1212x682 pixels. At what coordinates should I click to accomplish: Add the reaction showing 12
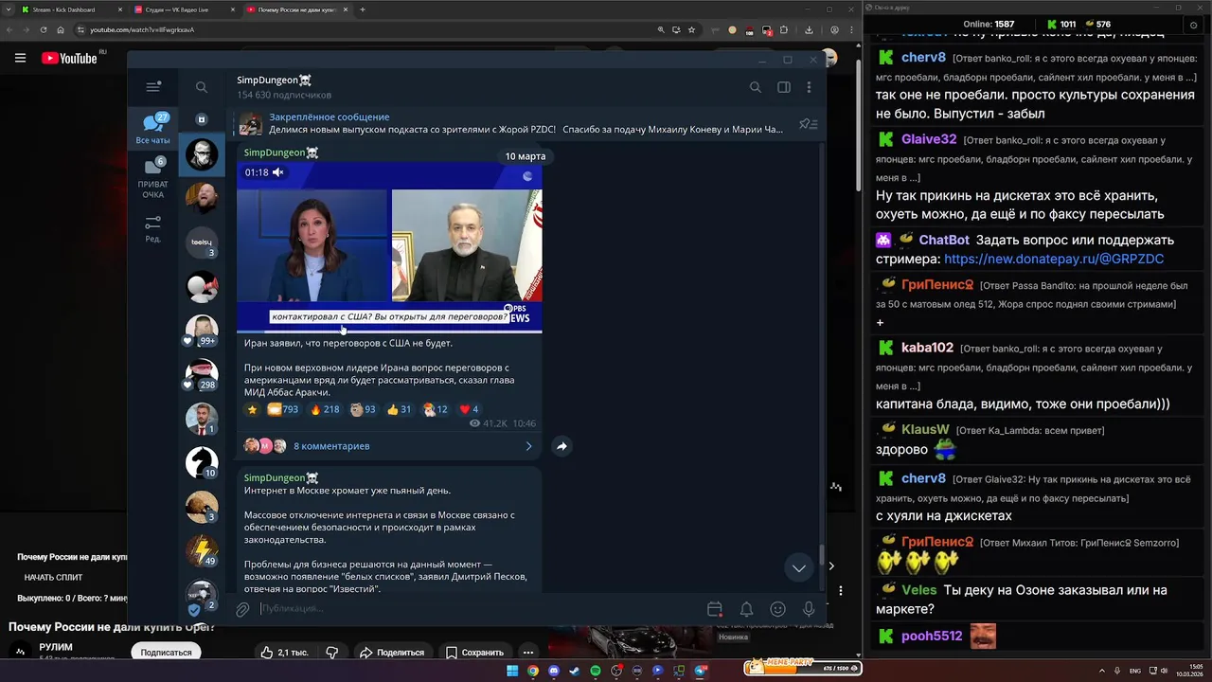pos(436,409)
